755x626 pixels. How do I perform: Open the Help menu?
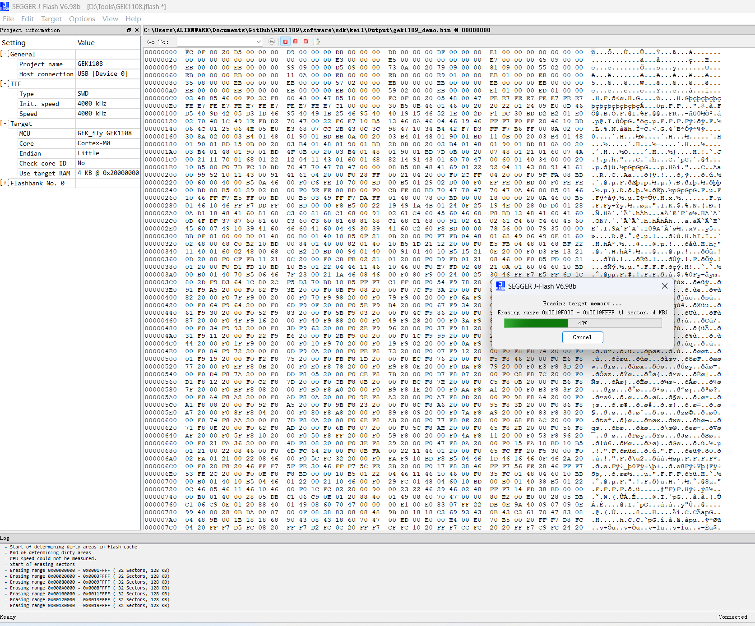(x=133, y=18)
